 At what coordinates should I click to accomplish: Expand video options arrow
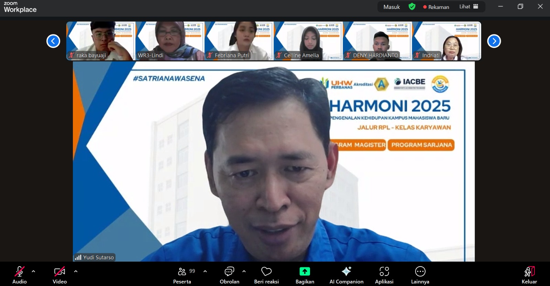(x=76, y=271)
